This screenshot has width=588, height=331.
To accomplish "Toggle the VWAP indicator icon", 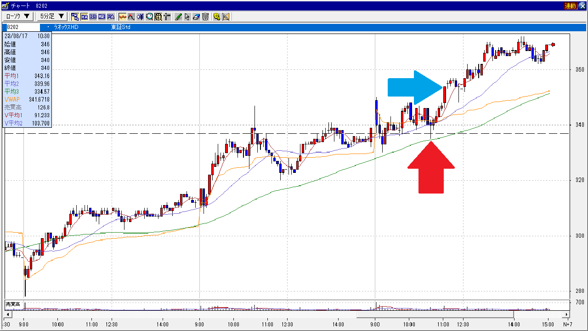I will click(x=75, y=17).
